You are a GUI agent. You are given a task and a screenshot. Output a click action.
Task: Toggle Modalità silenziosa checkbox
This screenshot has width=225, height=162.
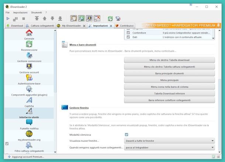coord(127,135)
